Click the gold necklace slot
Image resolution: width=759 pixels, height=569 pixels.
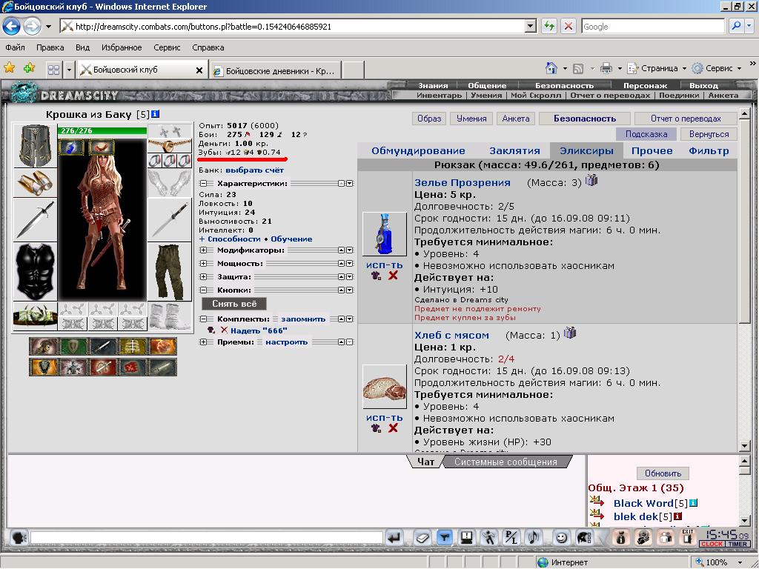click(170, 146)
